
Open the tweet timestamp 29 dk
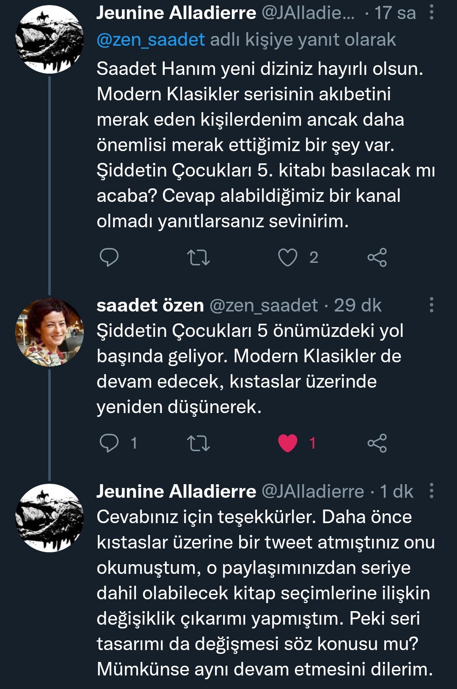[358, 305]
